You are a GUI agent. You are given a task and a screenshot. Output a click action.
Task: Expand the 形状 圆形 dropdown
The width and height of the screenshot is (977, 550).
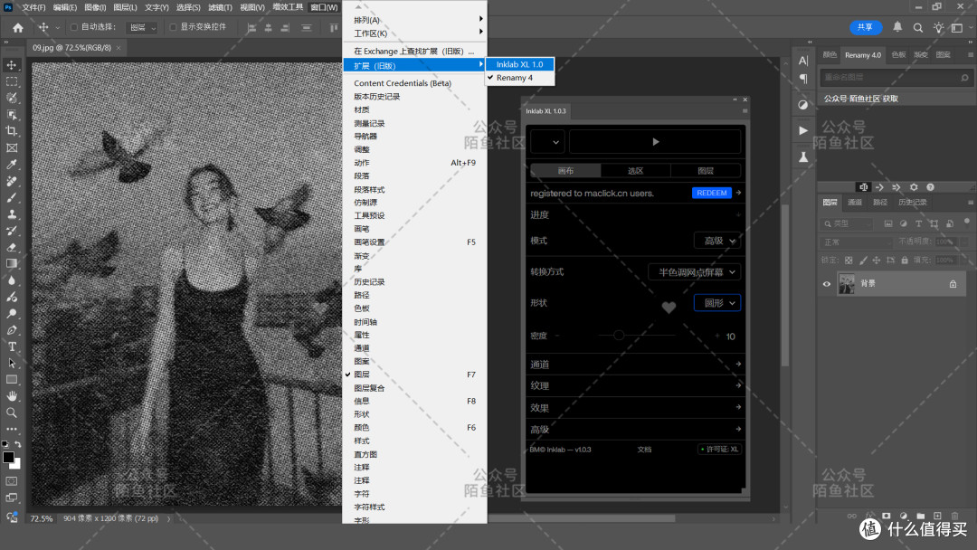[717, 303]
